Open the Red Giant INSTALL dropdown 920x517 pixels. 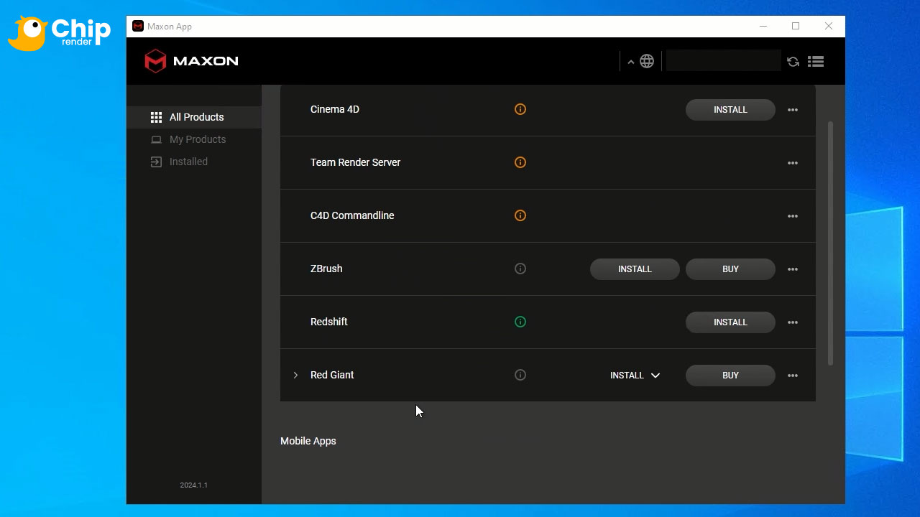coord(635,375)
